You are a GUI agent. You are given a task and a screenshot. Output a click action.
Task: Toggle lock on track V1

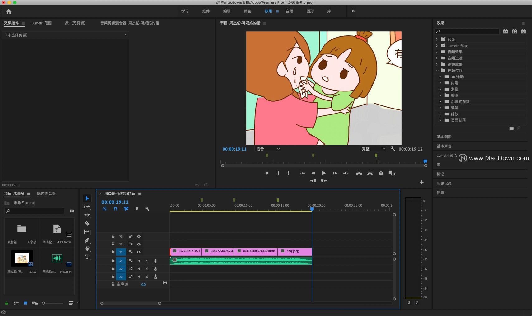click(x=113, y=252)
